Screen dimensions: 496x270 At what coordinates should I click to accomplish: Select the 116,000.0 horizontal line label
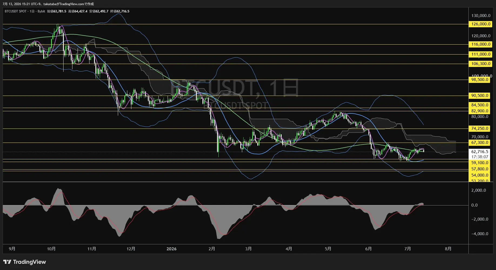tap(481, 44)
